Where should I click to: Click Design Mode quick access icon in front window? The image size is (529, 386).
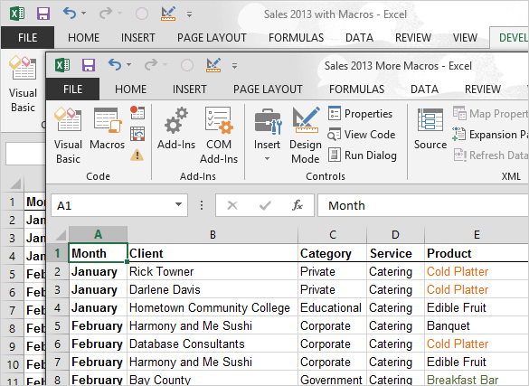213,65
